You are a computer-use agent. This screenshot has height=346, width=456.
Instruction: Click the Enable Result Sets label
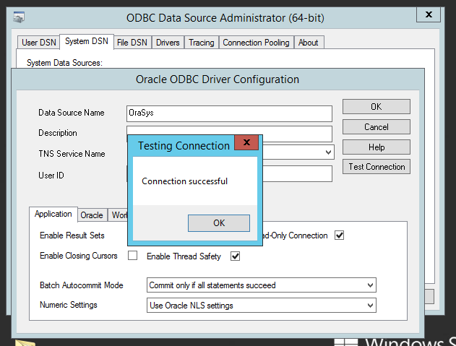pyautogui.click(x=72, y=235)
